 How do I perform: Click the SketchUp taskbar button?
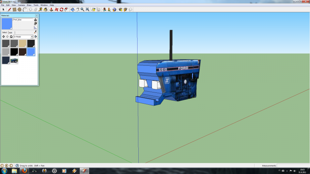84,171
